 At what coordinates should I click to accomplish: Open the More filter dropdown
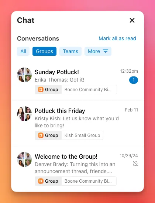point(98,51)
